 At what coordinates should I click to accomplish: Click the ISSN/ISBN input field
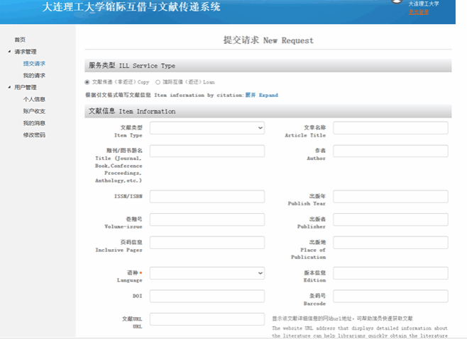coord(207,196)
